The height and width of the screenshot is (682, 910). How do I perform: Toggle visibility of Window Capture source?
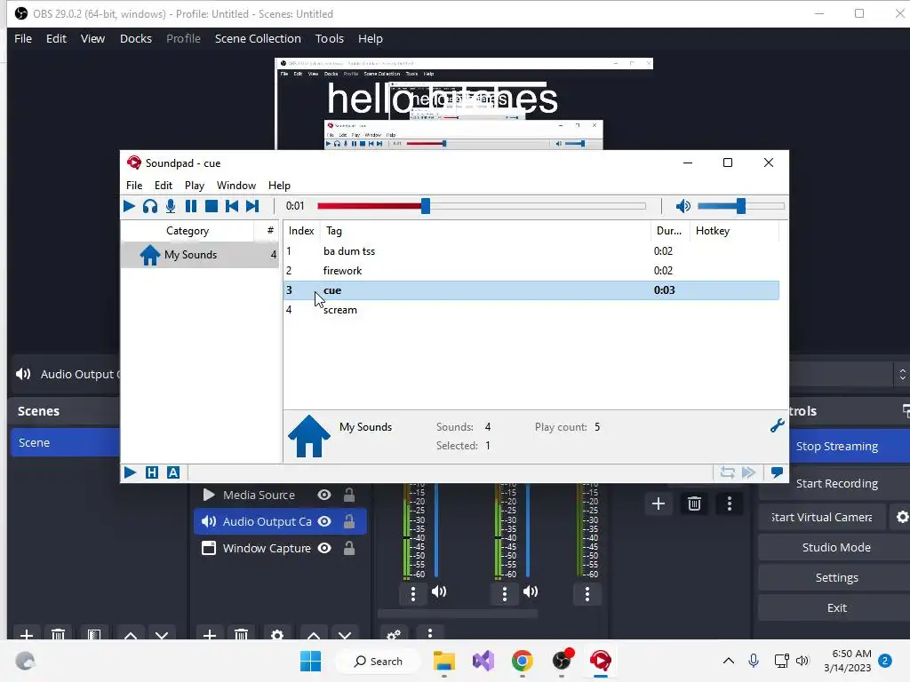tap(324, 548)
